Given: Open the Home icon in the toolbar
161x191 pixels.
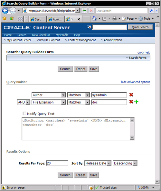Looking at the screenshot, I should pos(94,19).
